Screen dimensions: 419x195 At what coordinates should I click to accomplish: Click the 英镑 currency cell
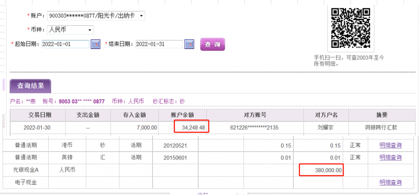[67, 158]
